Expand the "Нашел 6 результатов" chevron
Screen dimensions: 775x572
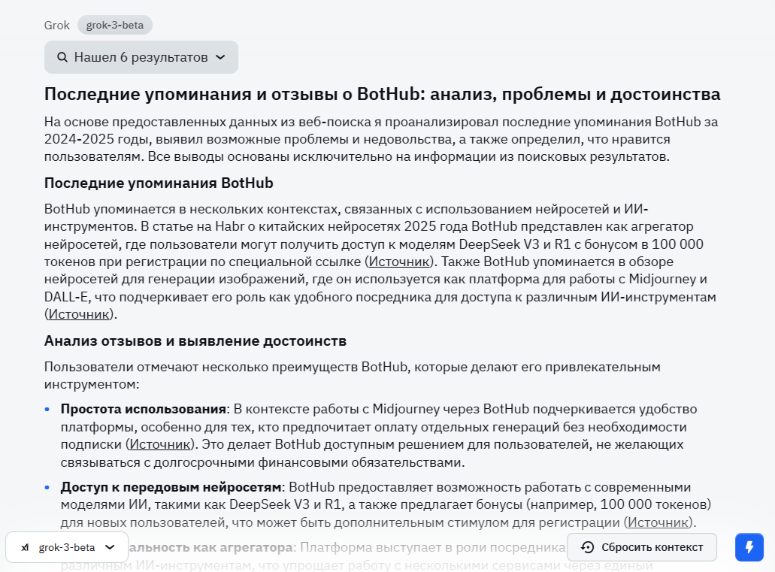coord(220,57)
